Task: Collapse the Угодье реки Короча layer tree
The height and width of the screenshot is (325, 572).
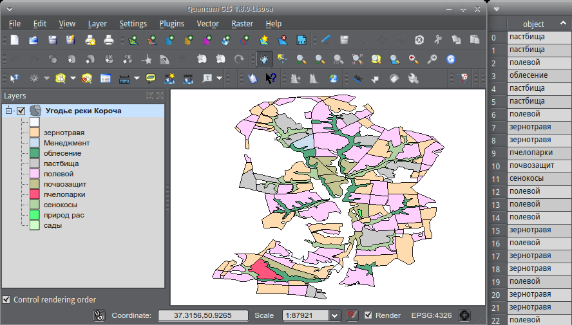Action: tap(9, 111)
